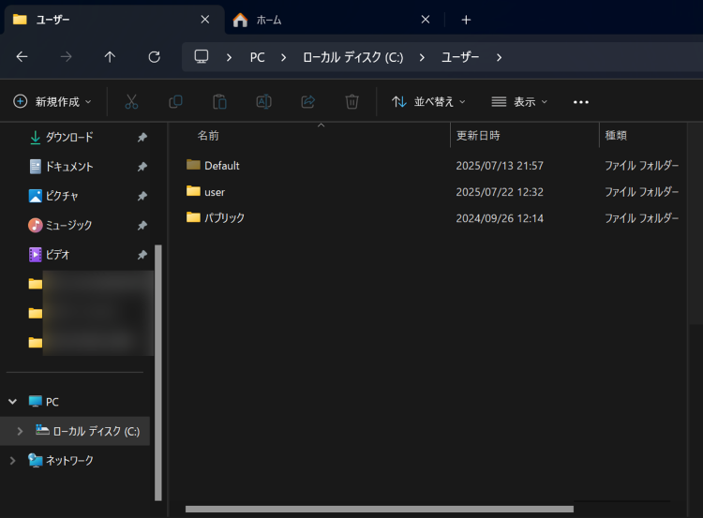Image resolution: width=703 pixels, height=518 pixels.
Task: Select the パブリック folder icon
Action: pyautogui.click(x=193, y=217)
